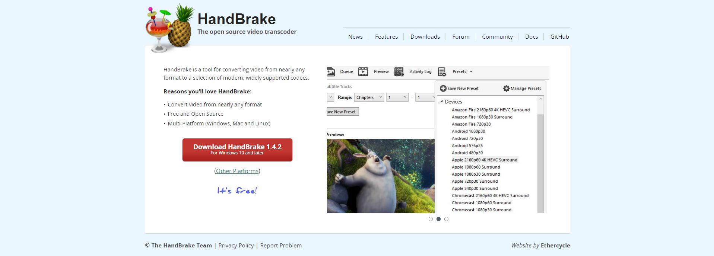Click the Save New Preset button below Range
This screenshot has height=256, width=714.
343,112
